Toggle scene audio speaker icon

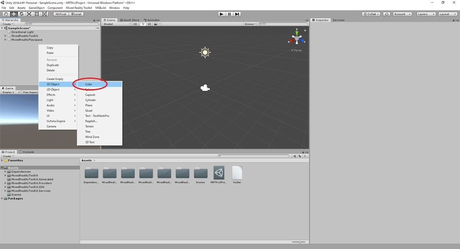149,24
